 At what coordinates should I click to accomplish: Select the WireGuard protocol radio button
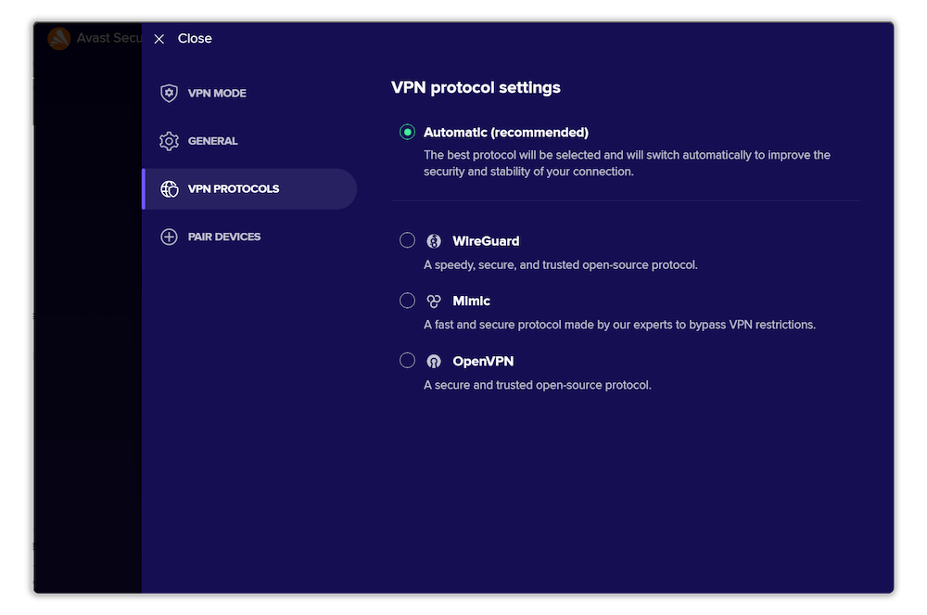[x=407, y=239]
